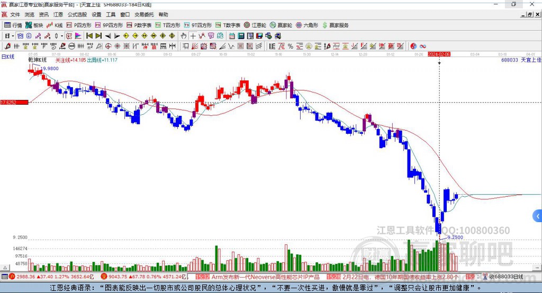Click the red 2024-02-06 date marker
Image resolution: width=542 pixels, height=293 pixels.
click(x=439, y=54)
